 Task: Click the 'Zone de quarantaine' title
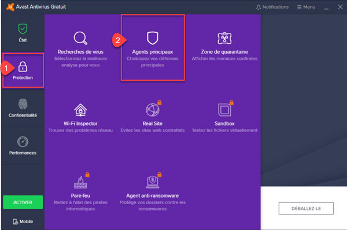click(x=224, y=52)
